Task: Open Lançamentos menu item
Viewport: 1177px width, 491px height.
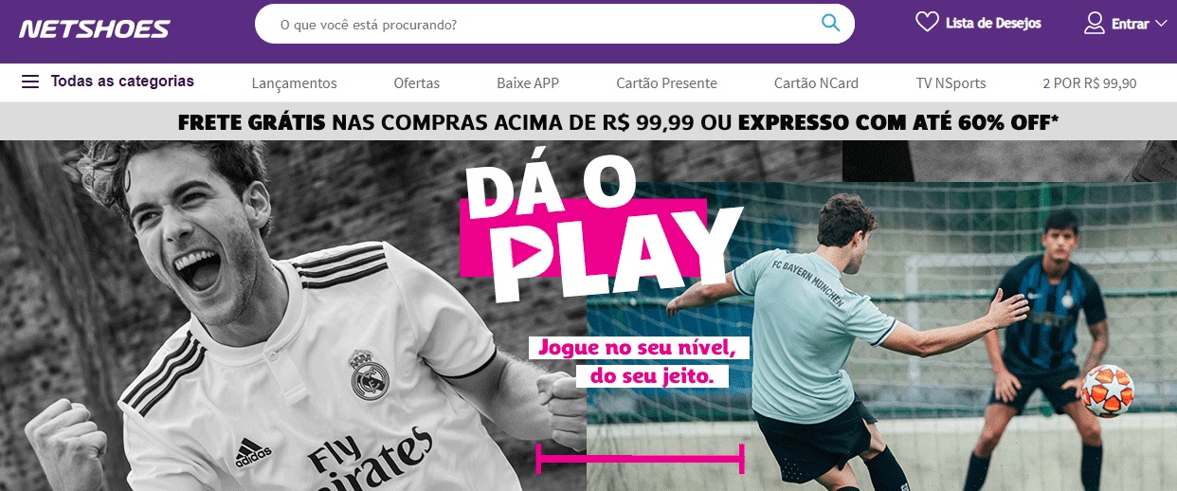Action: (295, 83)
